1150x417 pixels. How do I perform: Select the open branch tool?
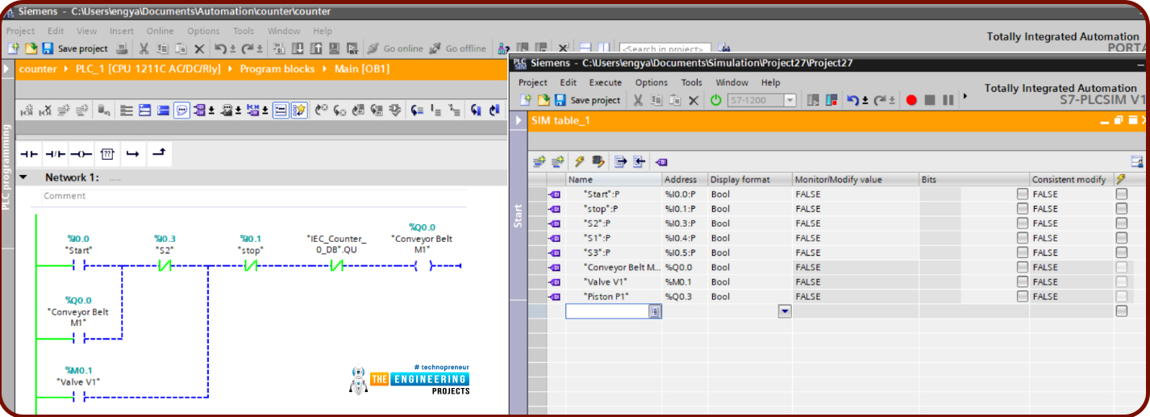[x=133, y=153]
